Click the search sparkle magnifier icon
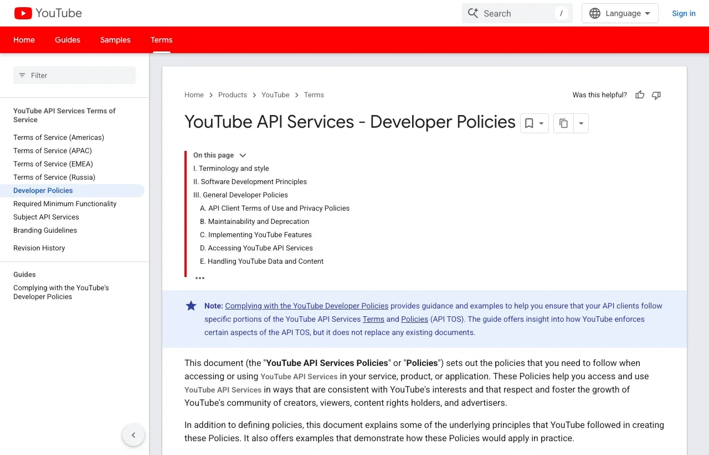The width and height of the screenshot is (709, 455). click(473, 13)
